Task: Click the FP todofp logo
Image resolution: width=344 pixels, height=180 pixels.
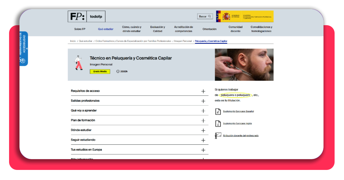Action: point(86,16)
